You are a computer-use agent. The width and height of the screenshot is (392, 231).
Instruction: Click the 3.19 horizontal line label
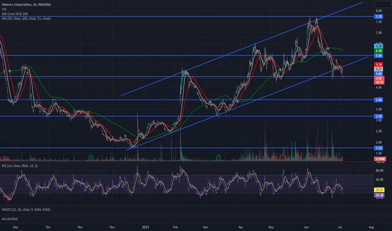tap(379, 116)
